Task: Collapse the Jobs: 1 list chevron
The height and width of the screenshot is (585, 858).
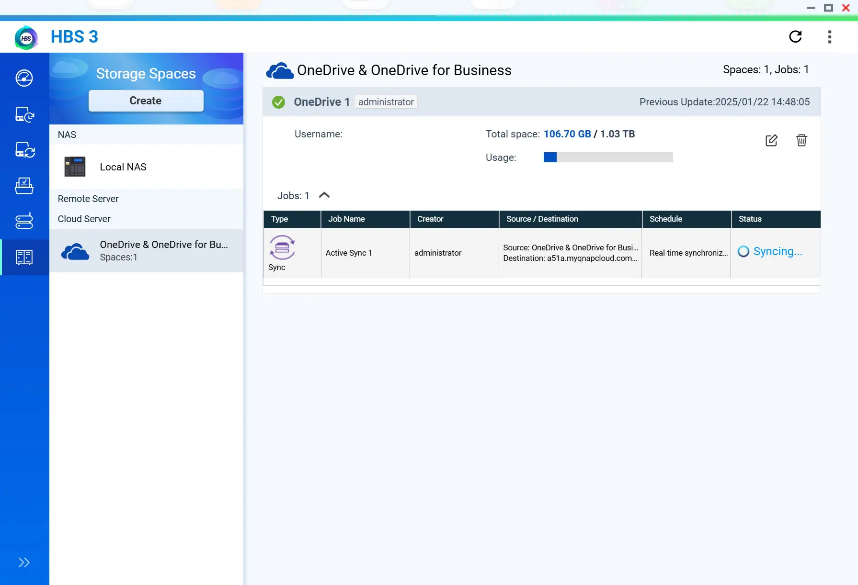Action: click(x=324, y=195)
